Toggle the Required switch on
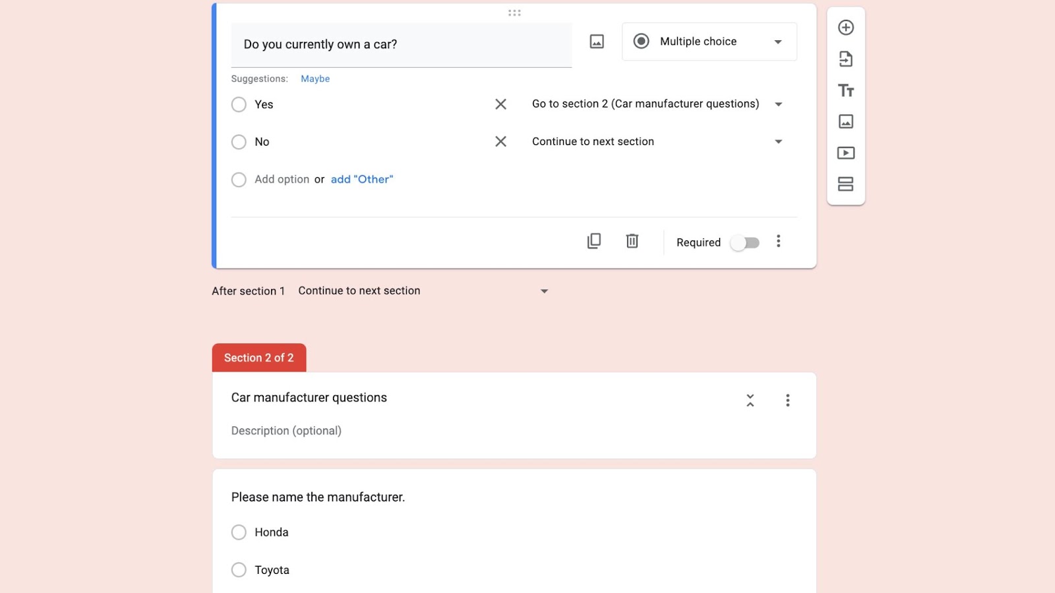Viewport: 1055px width, 593px height. (745, 242)
